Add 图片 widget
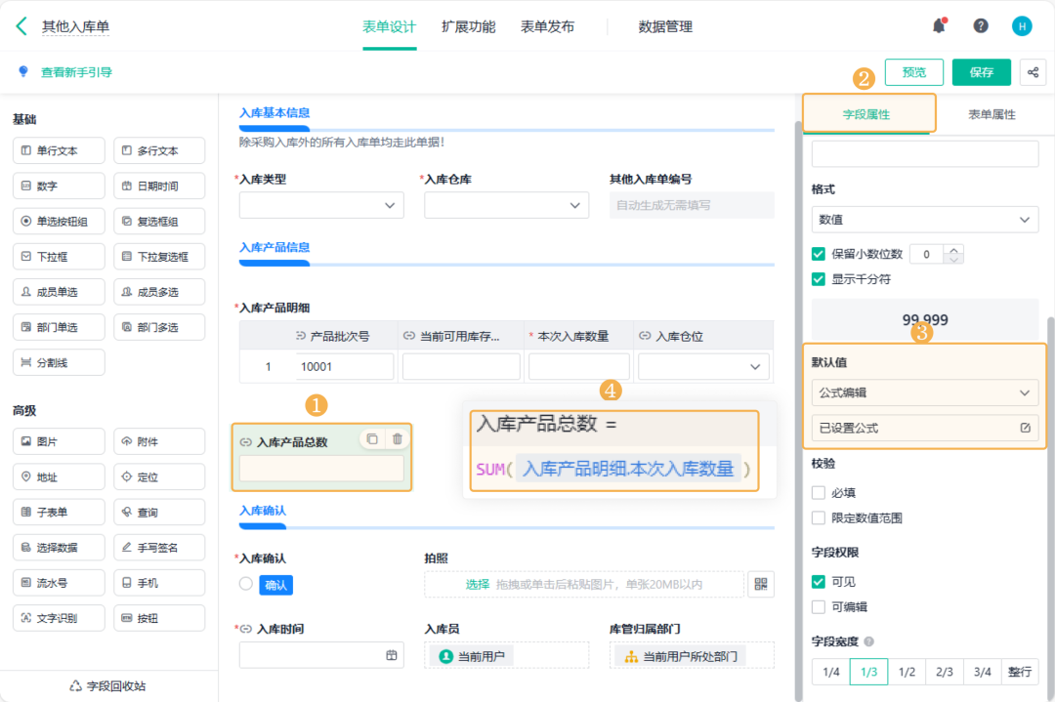 coord(59,441)
